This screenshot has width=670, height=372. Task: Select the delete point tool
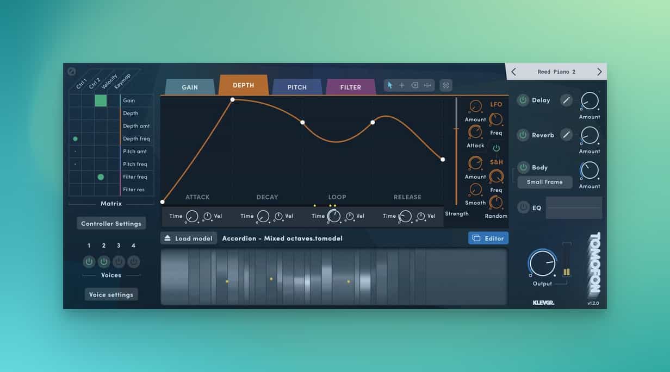[414, 85]
